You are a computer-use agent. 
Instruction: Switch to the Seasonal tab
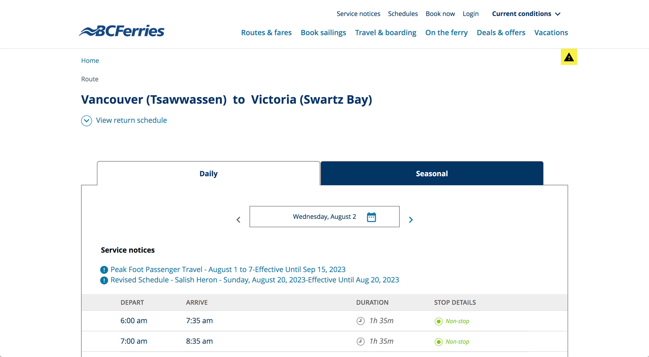[432, 174]
